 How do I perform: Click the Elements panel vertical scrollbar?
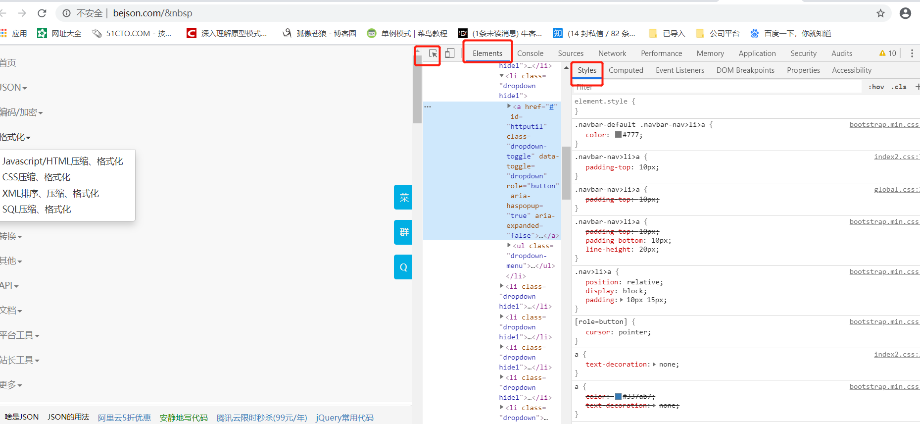pyautogui.click(x=567, y=172)
